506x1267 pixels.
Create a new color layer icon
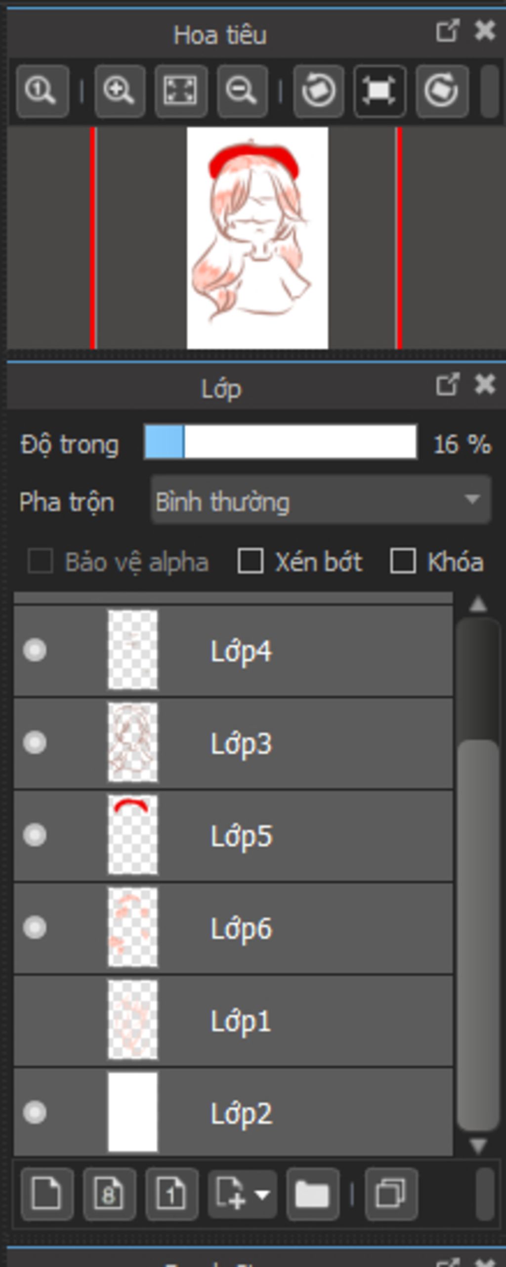(x=47, y=1194)
